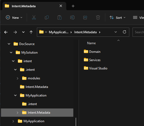
Task: Collapse the DocSource tree node
Action: [x=9, y=44]
